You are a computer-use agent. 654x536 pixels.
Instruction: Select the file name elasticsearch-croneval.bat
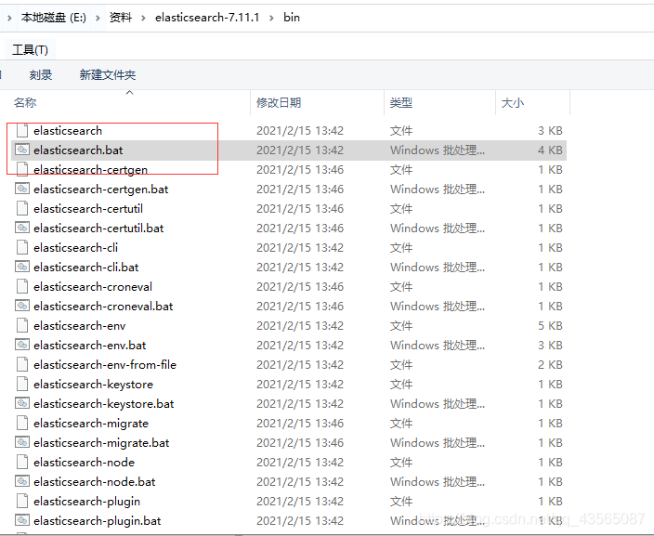click(x=103, y=307)
